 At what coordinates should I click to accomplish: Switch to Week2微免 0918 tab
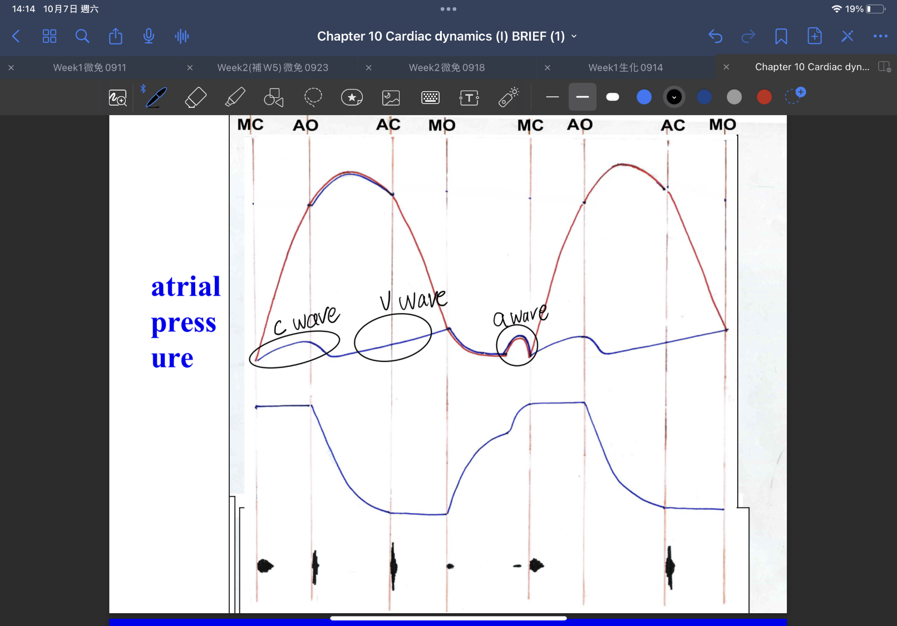click(446, 68)
